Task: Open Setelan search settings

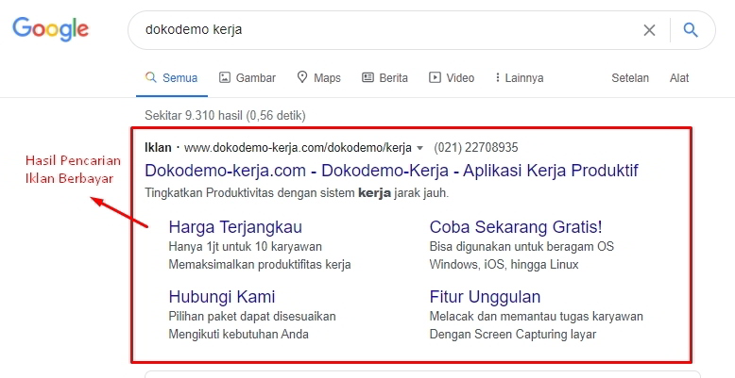Action: [x=630, y=77]
